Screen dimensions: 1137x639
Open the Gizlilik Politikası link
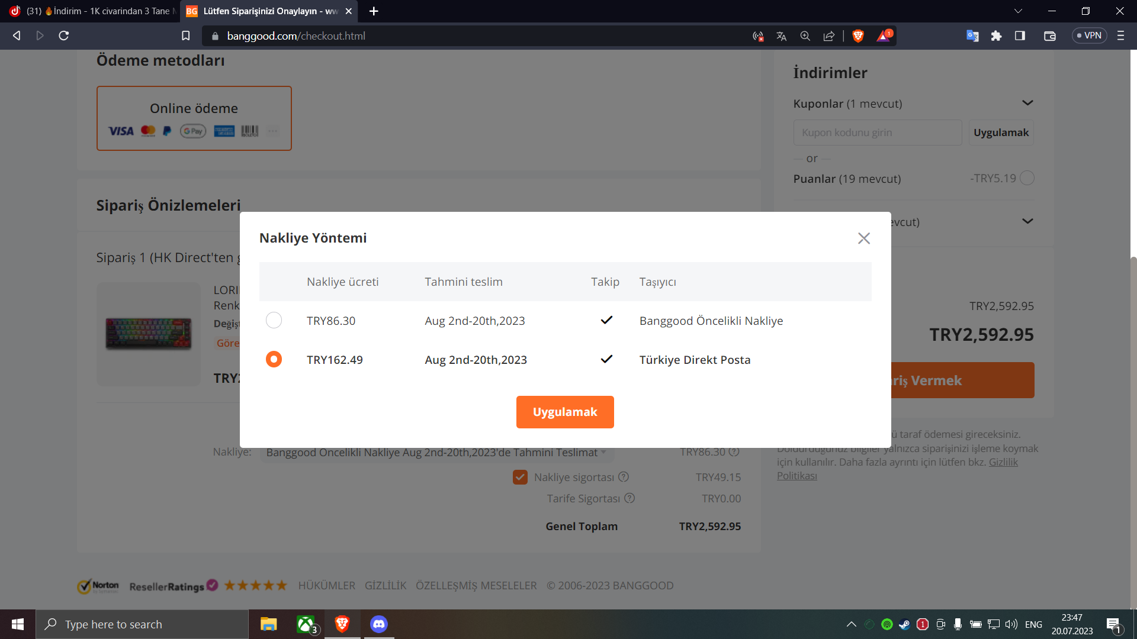point(1003,463)
